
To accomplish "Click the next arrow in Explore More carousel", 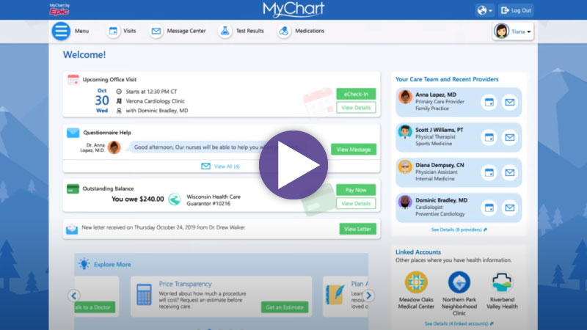I will [x=369, y=296].
